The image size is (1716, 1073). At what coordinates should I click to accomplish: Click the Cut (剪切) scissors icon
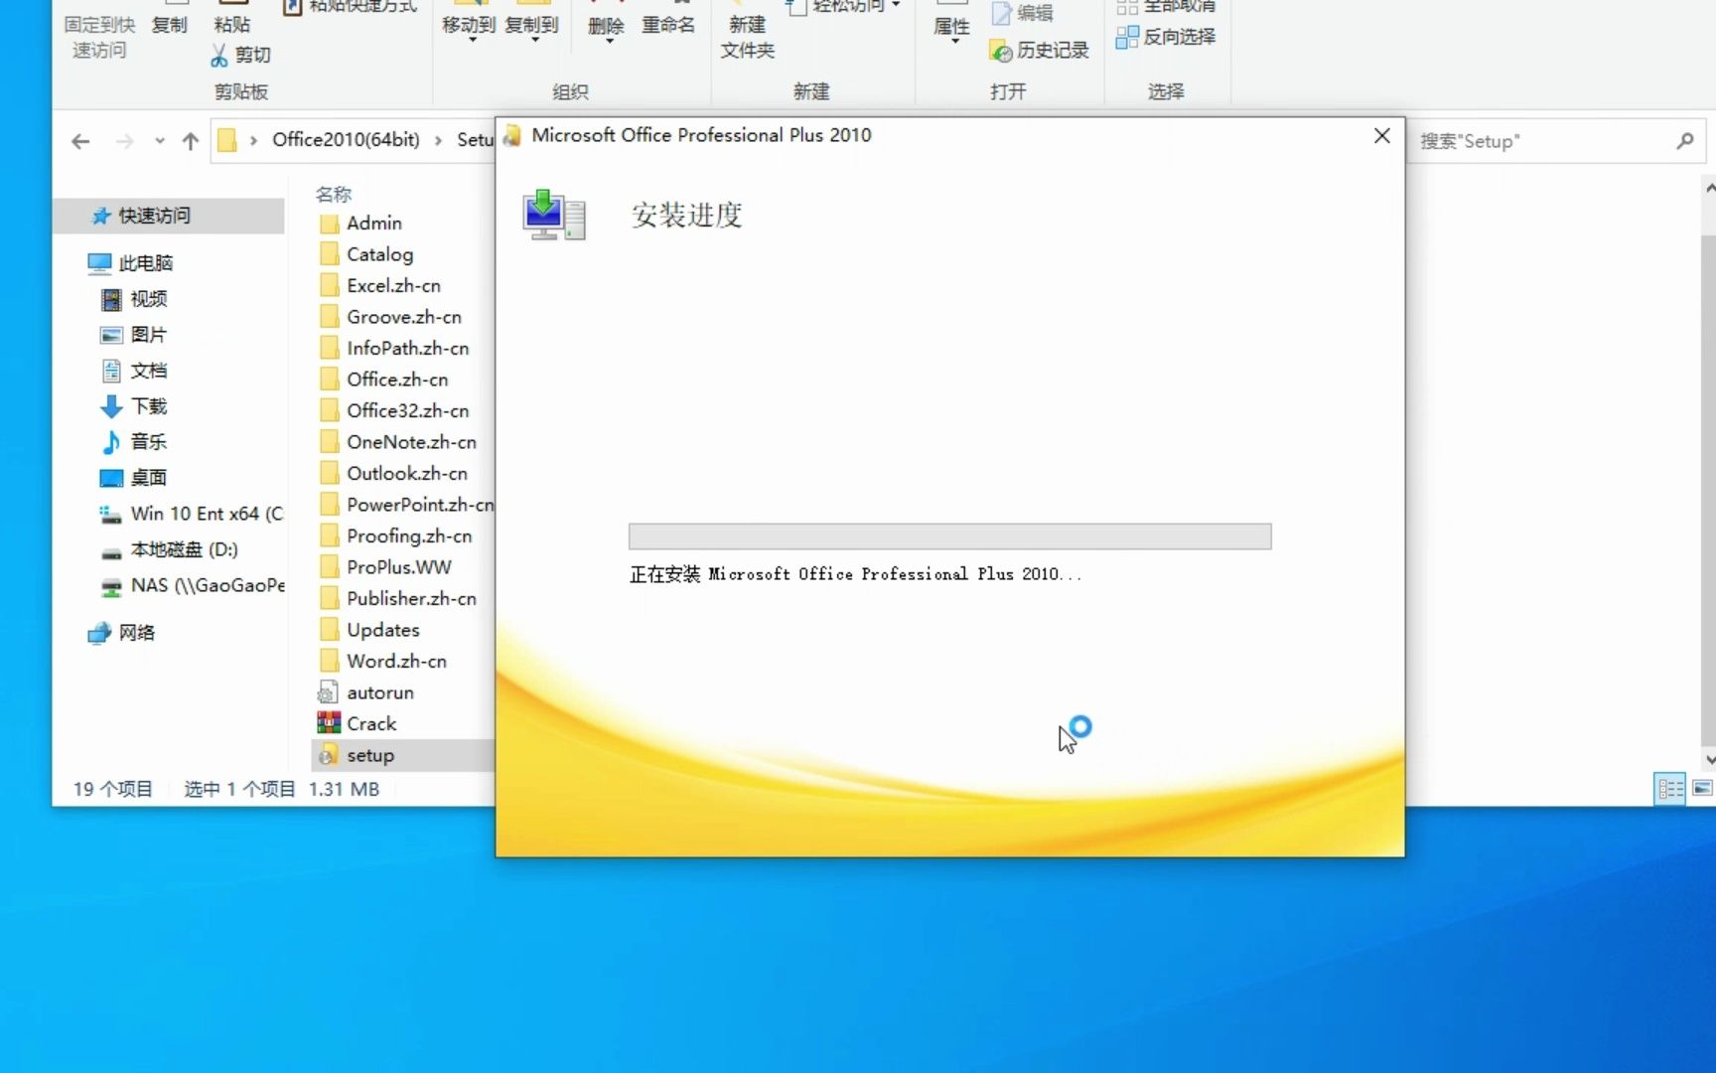pos(219,56)
